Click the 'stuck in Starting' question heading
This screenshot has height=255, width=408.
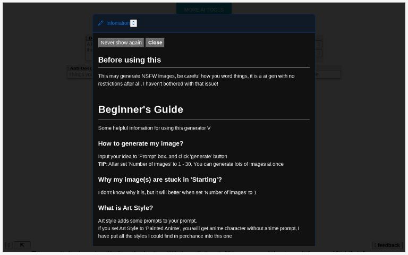click(x=160, y=180)
